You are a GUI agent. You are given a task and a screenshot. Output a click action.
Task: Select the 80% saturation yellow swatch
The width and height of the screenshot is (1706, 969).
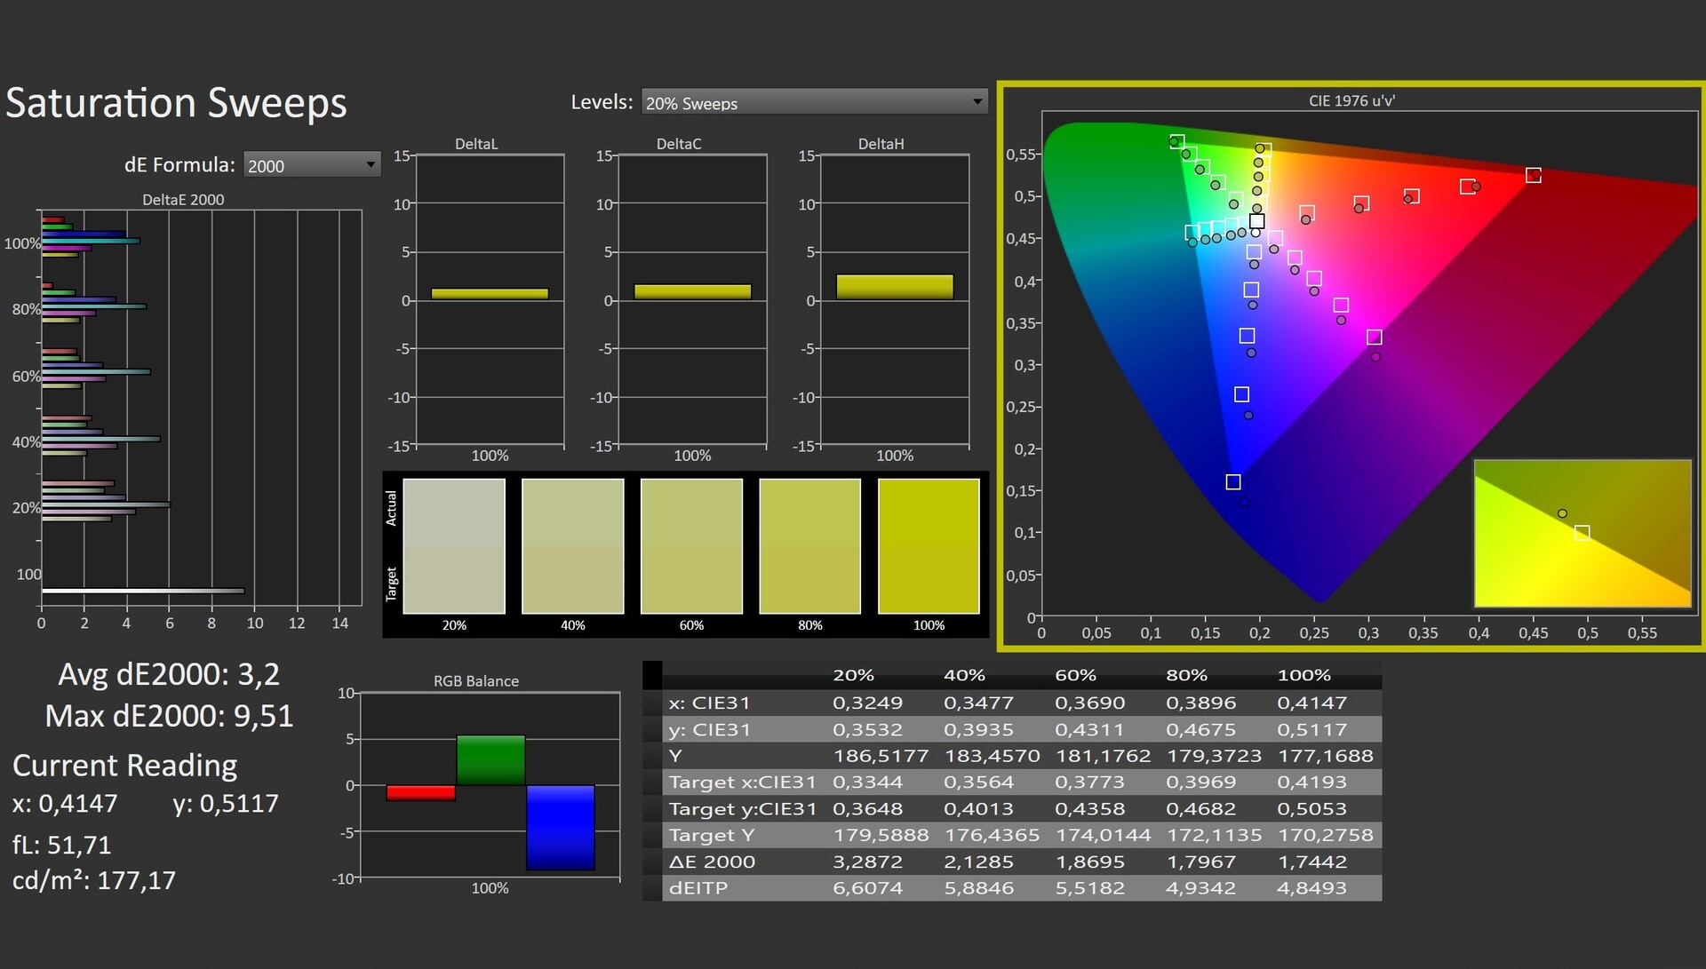809,545
